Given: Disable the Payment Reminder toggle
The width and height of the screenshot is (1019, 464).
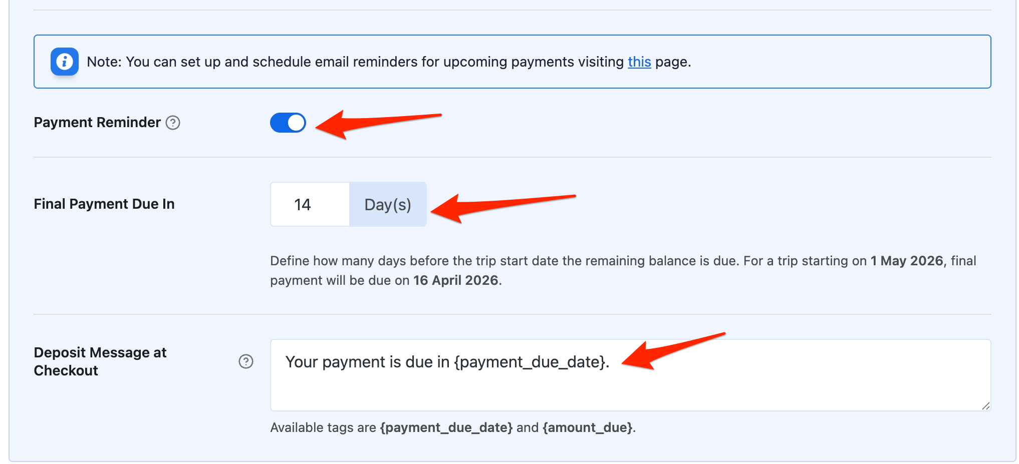Looking at the screenshot, I should (288, 123).
